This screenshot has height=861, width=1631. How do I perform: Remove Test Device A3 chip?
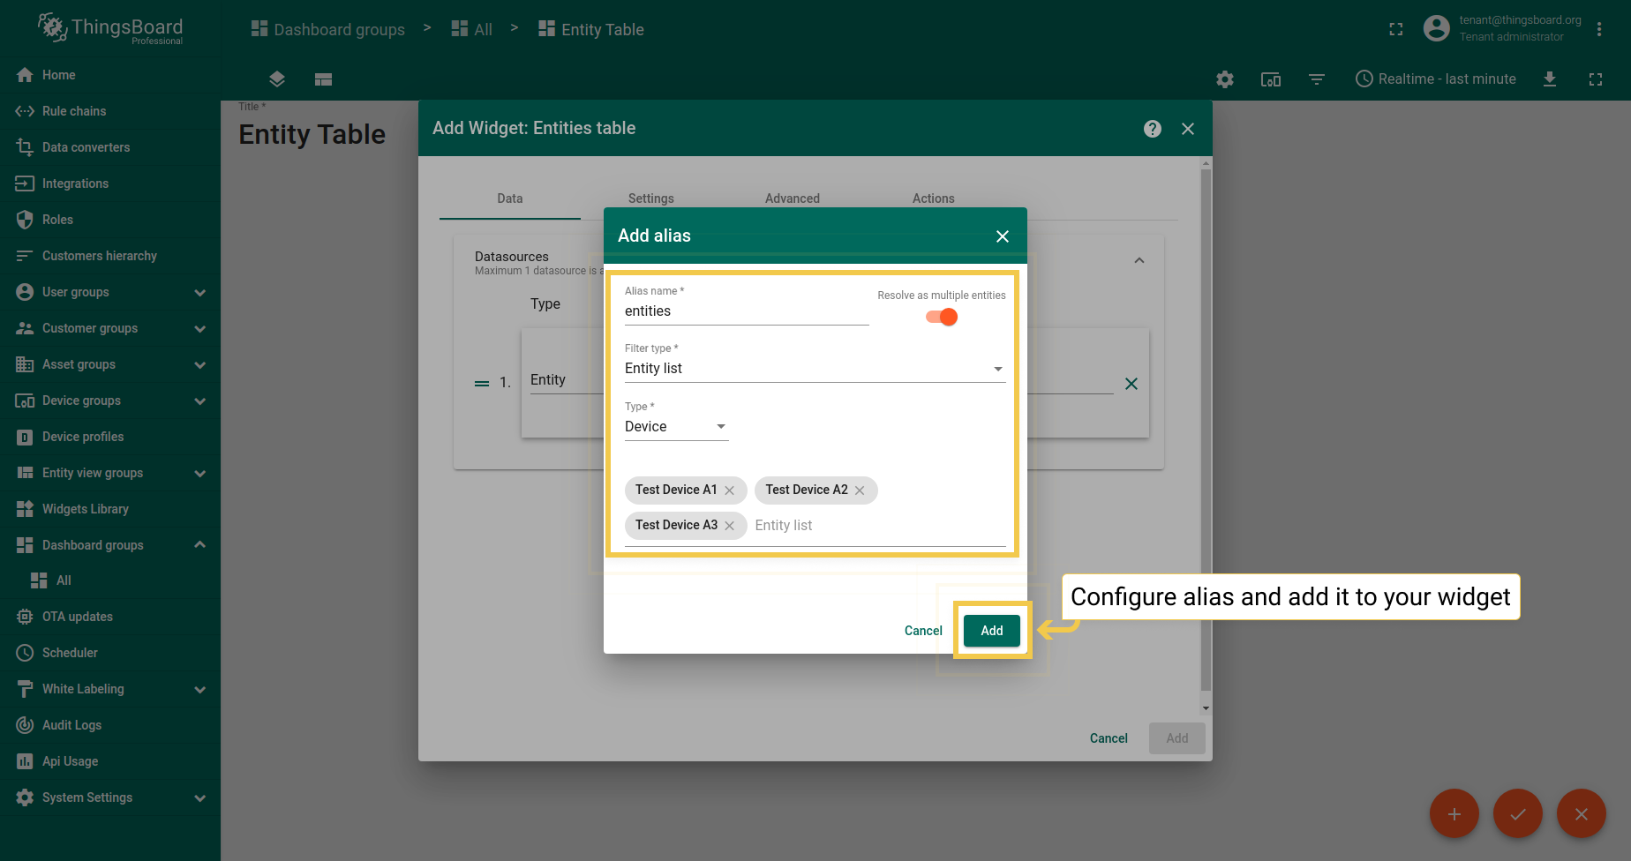coord(729,526)
